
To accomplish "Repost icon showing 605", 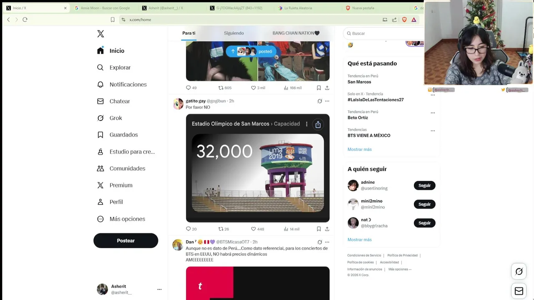I will click(221, 87).
